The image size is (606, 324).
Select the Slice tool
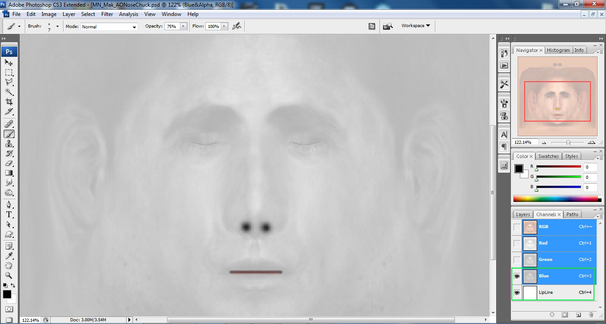[x=9, y=111]
